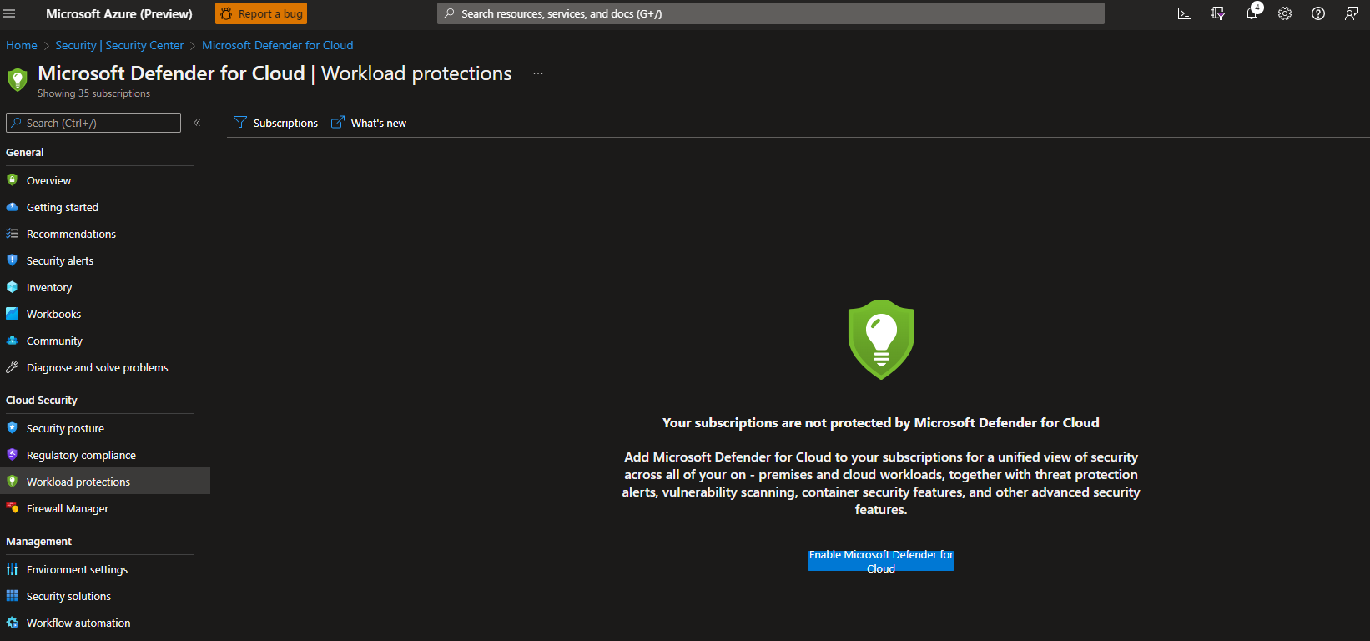Click the Workbooks icon
This screenshot has width=1370, height=641.
[12, 314]
